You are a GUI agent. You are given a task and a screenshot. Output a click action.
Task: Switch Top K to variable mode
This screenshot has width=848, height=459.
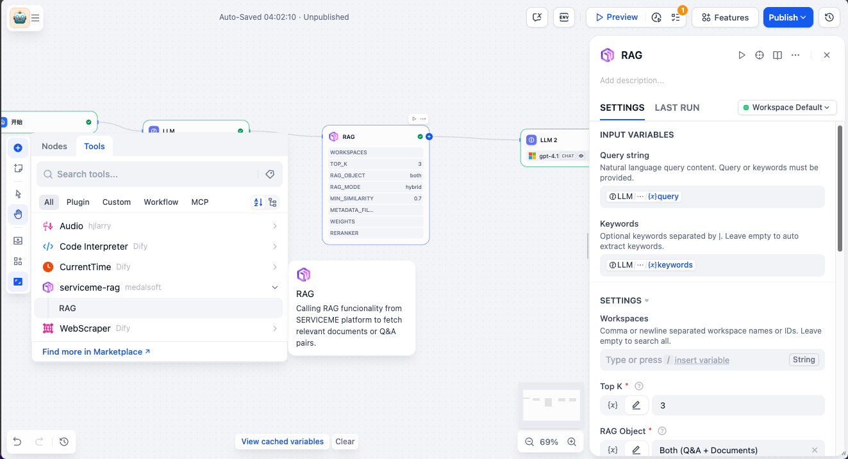(613, 405)
